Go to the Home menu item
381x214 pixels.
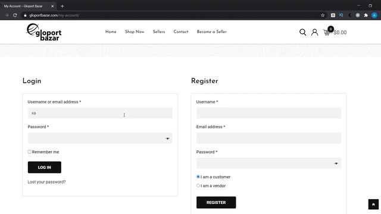[x=111, y=32]
